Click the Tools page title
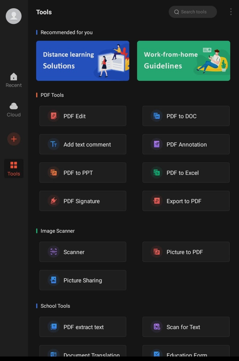The width and height of the screenshot is (239, 361). coord(44,12)
